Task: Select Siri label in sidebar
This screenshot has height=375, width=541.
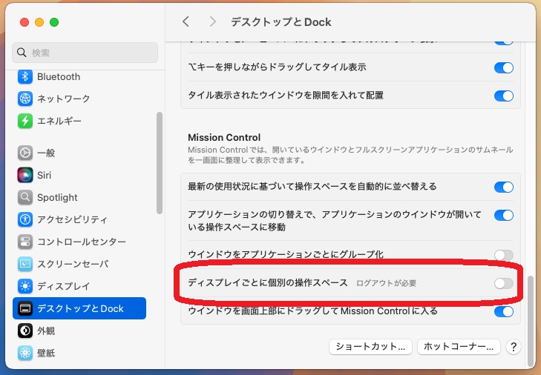Action: pyautogui.click(x=45, y=175)
